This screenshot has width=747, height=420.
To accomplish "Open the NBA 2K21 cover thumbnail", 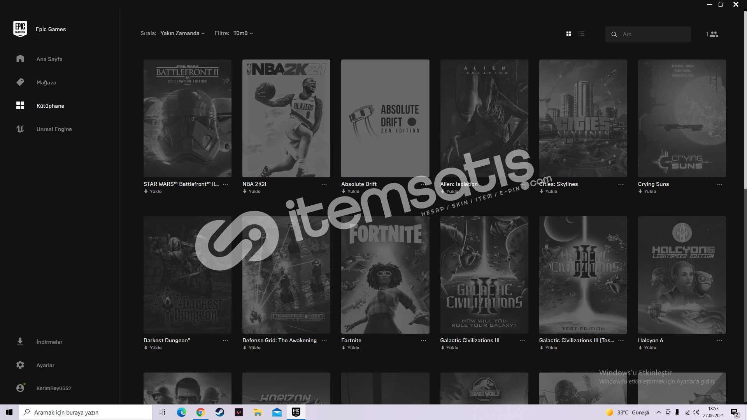I will pos(286,118).
